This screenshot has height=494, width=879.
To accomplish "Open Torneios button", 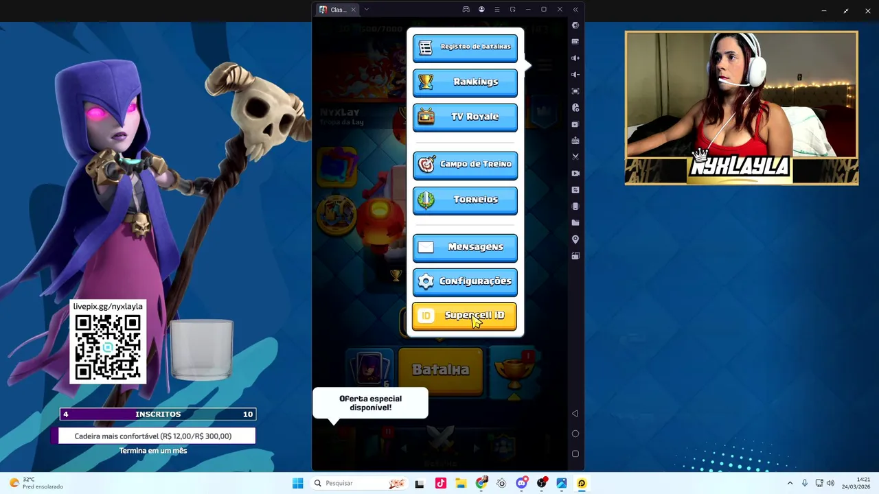I will click(x=465, y=200).
